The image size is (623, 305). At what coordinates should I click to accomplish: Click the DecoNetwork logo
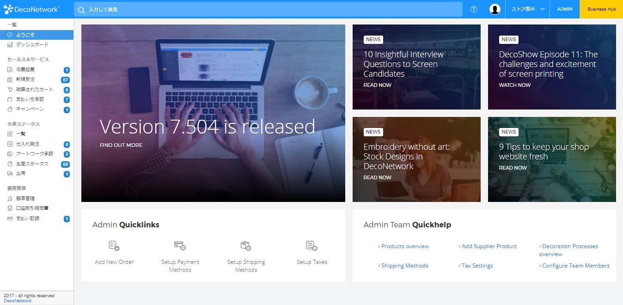point(31,9)
